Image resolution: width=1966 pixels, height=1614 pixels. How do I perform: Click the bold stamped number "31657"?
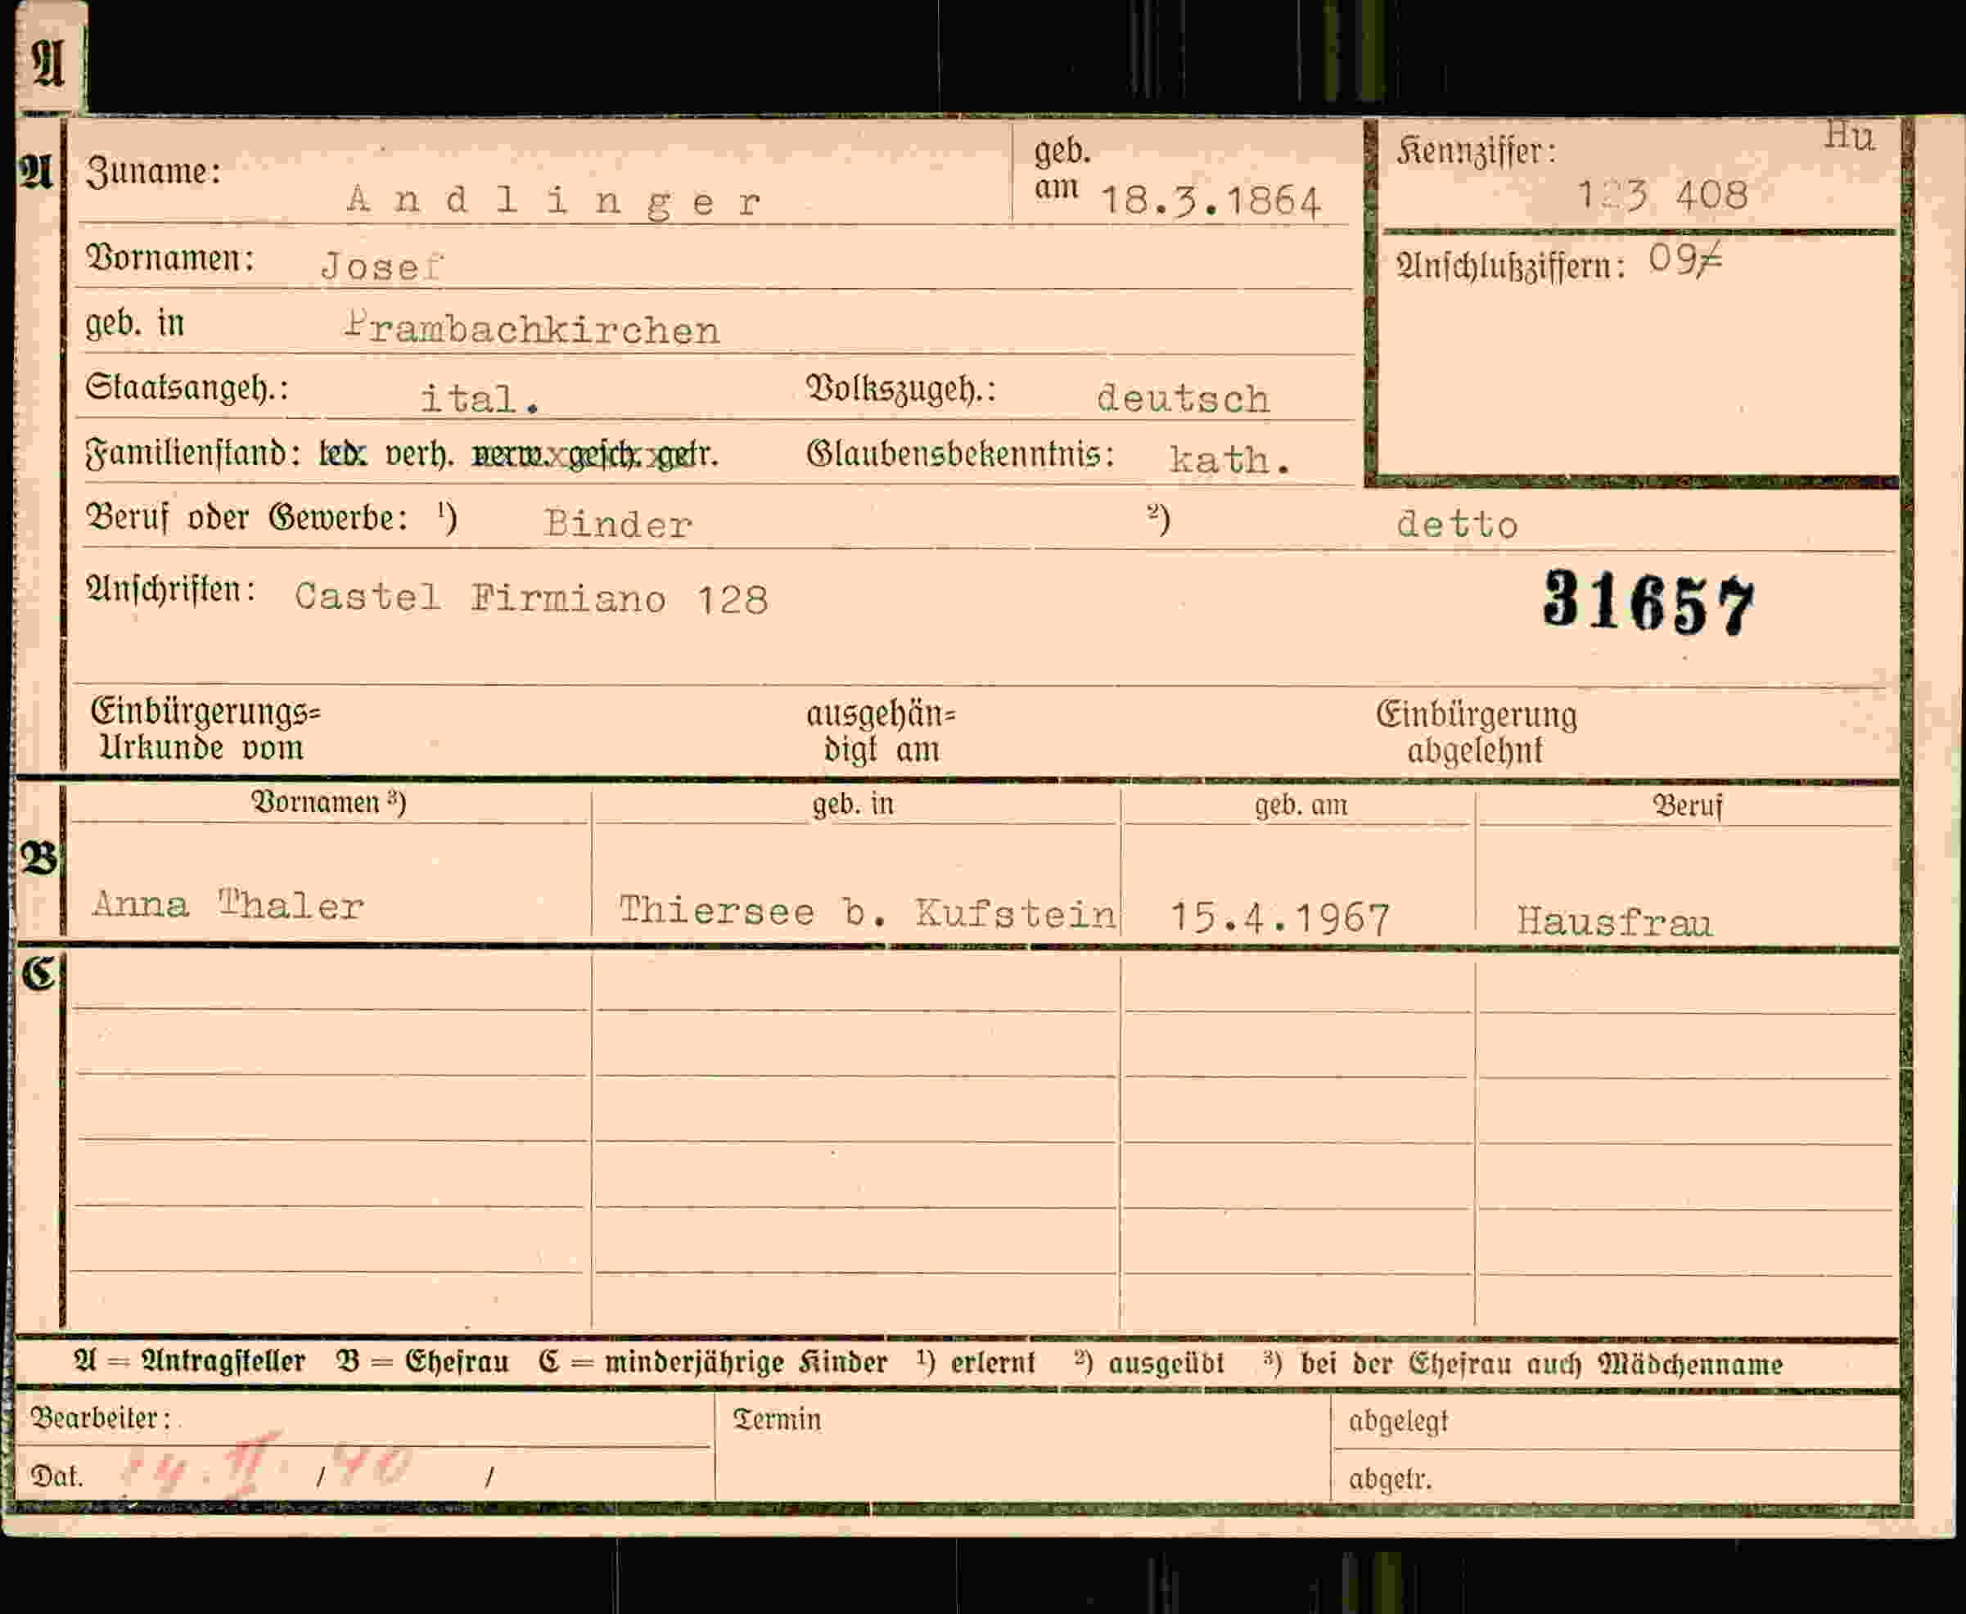(x=1648, y=604)
